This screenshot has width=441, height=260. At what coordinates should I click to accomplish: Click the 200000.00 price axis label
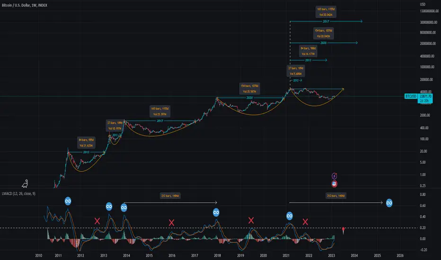pos(426,79)
